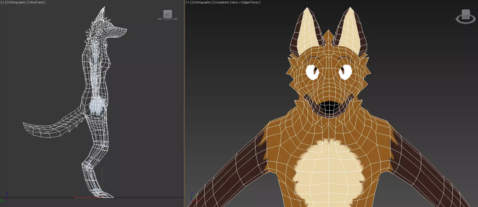Open the [+] menu in the Wireframe viewport

[3, 3]
